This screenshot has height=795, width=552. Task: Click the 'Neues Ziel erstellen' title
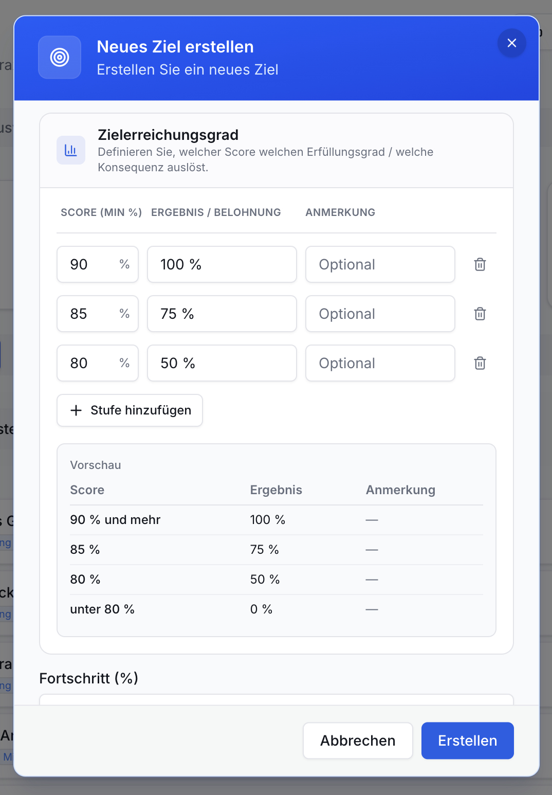175,47
